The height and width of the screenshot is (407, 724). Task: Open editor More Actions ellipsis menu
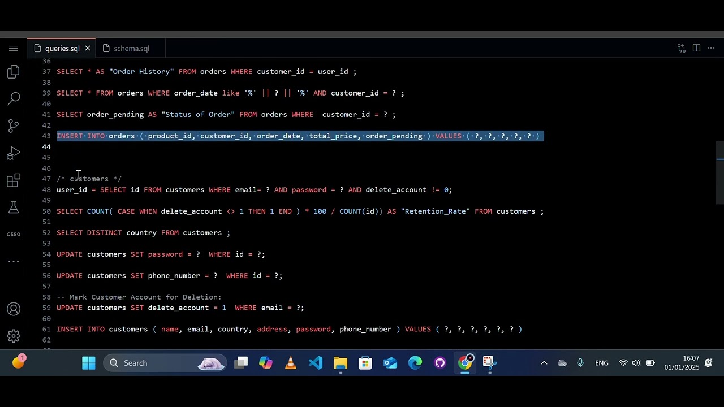(x=711, y=49)
